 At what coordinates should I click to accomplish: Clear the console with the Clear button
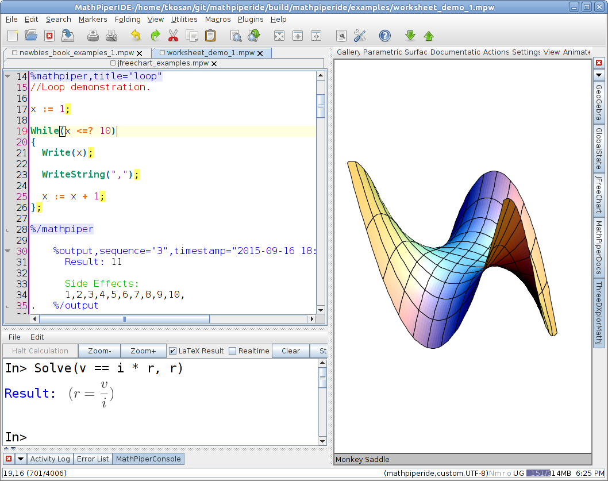coord(291,351)
